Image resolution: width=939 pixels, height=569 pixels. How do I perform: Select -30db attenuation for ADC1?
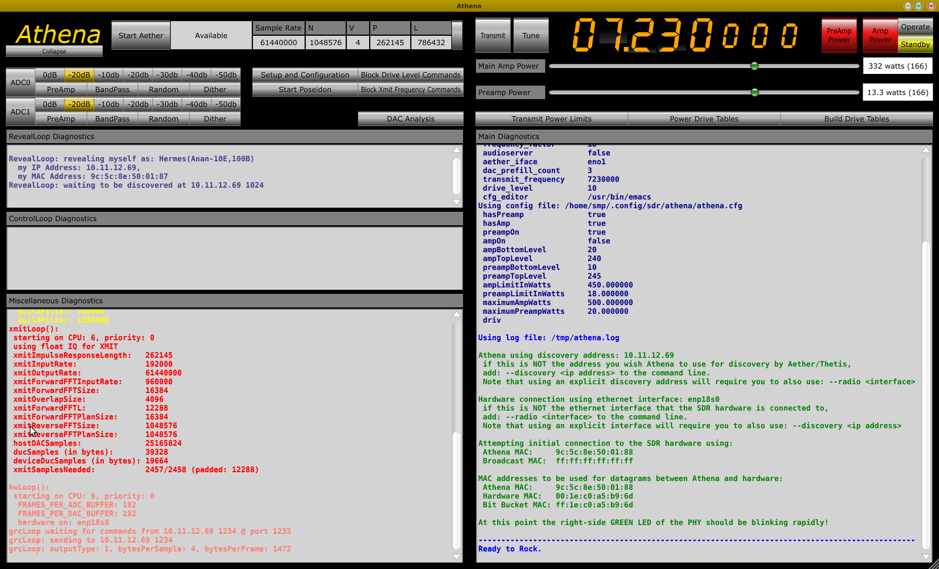click(x=167, y=104)
